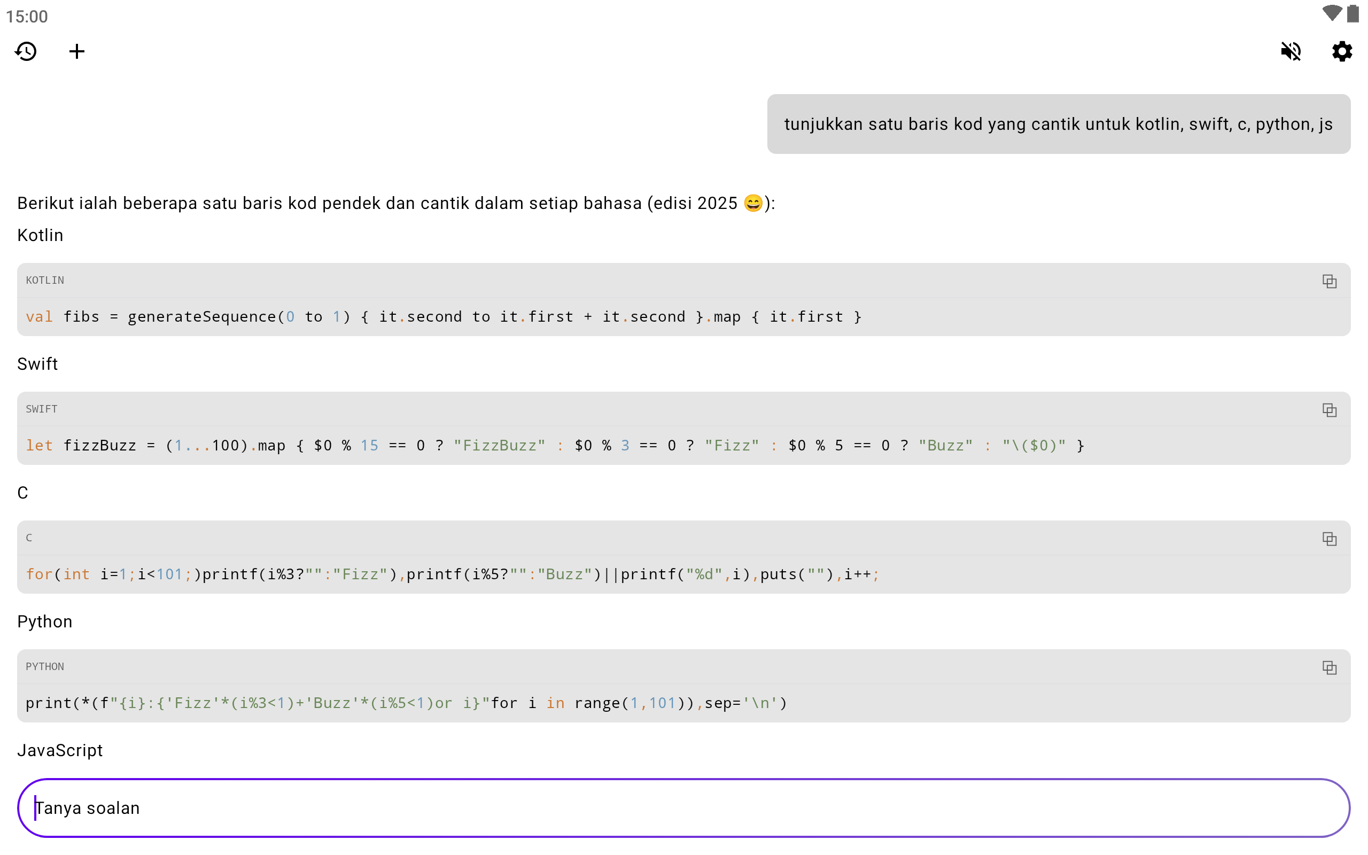1368x855 pixels.
Task: Click the Swift fizzBuzz code line
Action: [554, 446]
